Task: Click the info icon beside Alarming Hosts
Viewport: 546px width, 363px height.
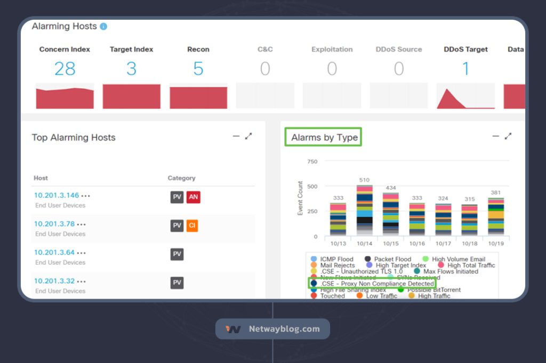Action: pyautogui.click(x=103, y=26)
